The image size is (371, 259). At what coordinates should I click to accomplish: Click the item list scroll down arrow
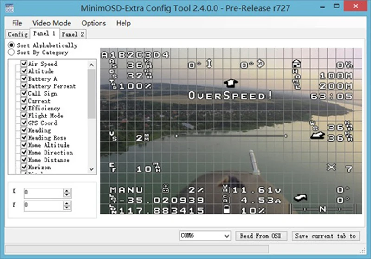coord(91,169)
